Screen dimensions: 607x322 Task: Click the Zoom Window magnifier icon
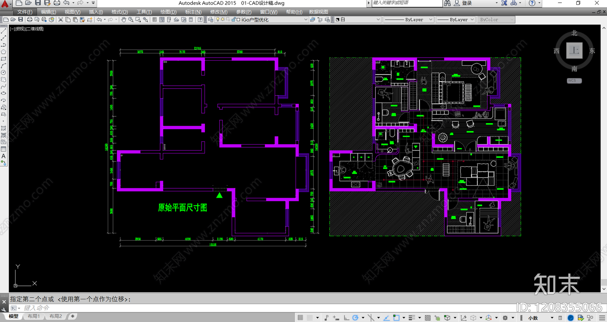pos(138,20)
